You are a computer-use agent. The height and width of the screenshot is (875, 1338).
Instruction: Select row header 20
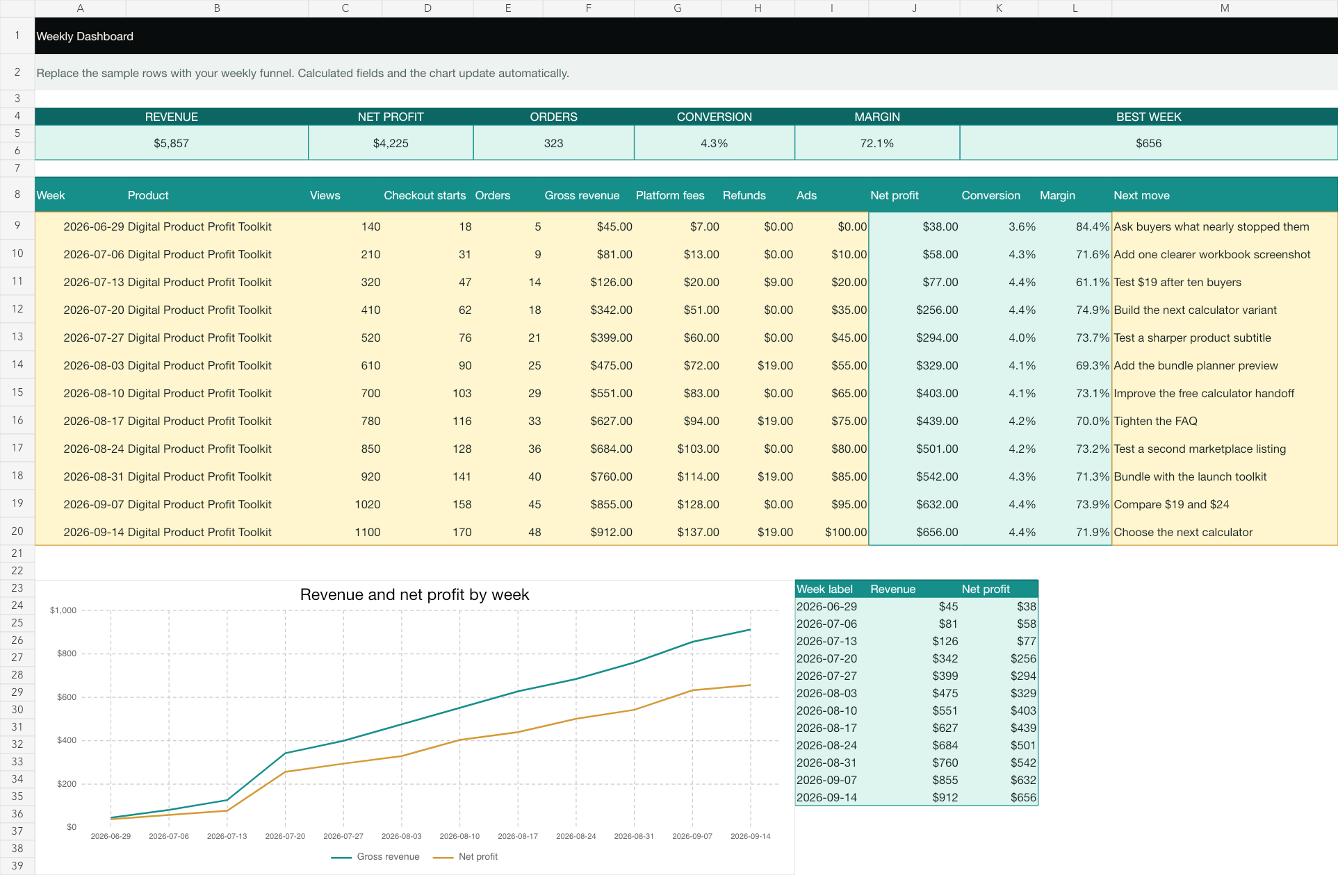coord(17,531)
